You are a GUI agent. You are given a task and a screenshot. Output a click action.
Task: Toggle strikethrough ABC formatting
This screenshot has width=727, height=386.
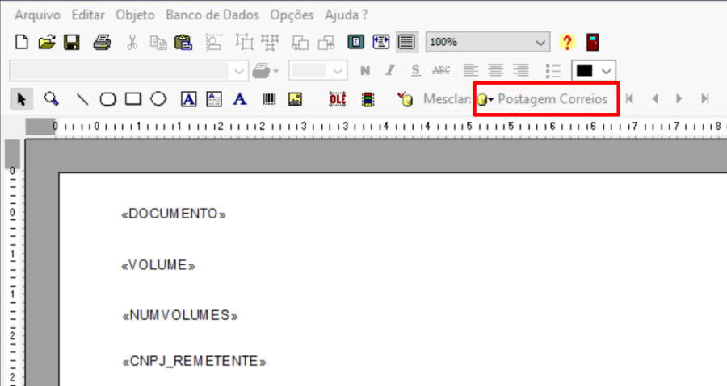(x=441, y=71)
